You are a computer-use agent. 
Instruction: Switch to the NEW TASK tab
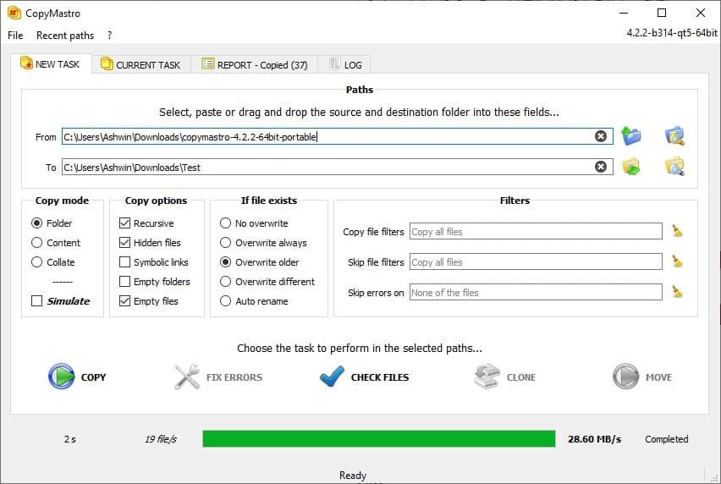pyautogui.click(x=51, y=64)
